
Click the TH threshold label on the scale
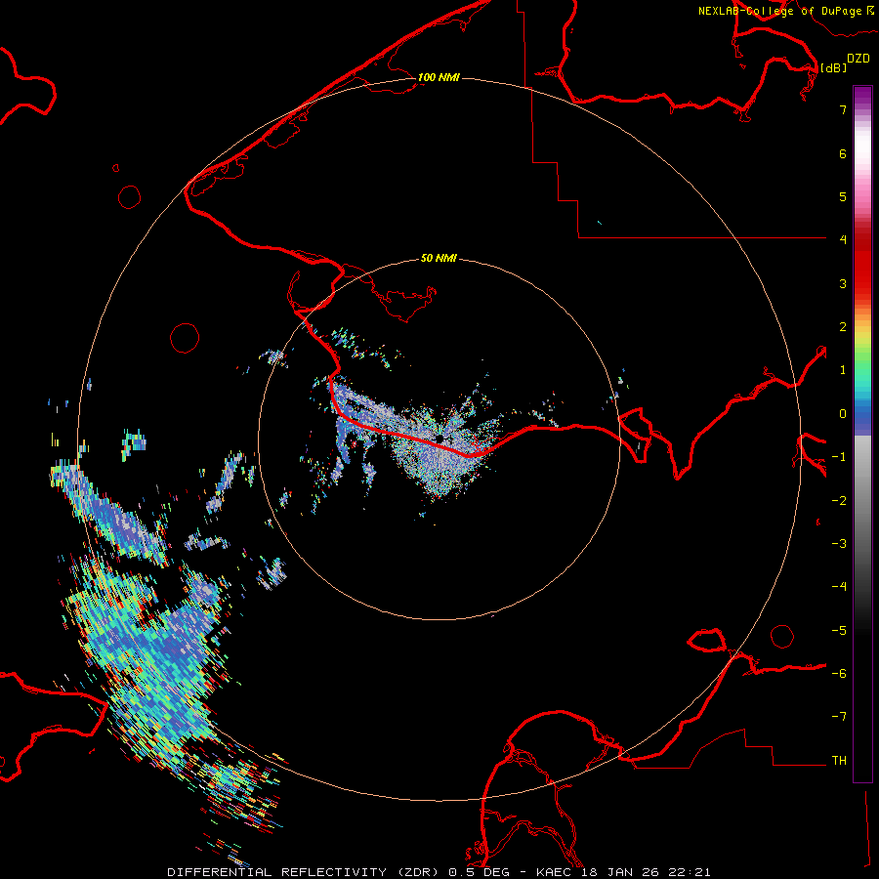pos(839,761)
